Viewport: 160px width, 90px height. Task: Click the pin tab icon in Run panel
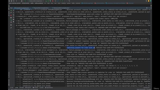11,28
